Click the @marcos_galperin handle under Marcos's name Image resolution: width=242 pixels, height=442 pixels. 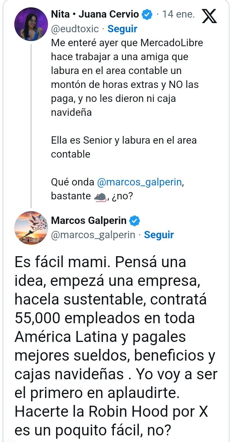point(93,235)
